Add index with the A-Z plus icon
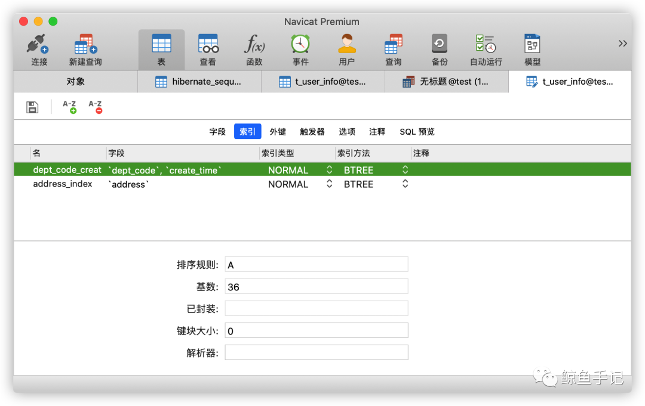This screenshot has height=406, width=645. pos(69,107)
